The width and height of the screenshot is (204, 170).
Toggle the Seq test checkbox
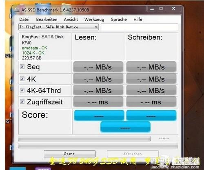(x=22, y=67)
